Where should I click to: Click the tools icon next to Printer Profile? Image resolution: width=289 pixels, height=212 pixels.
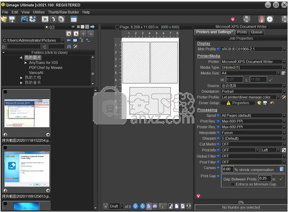(284, 97)
